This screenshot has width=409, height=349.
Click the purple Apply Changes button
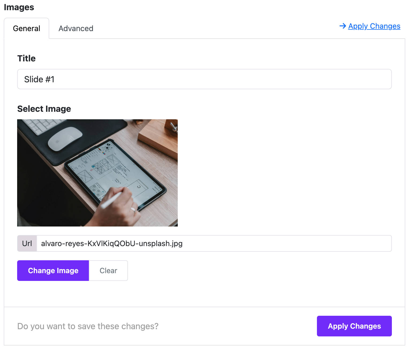pos(354,326)
